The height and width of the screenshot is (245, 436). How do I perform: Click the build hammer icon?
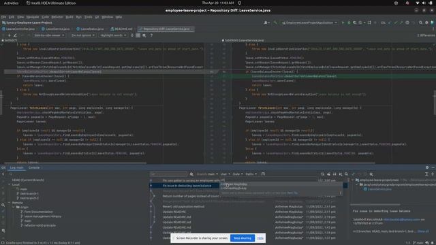click(x=275, y=22)
